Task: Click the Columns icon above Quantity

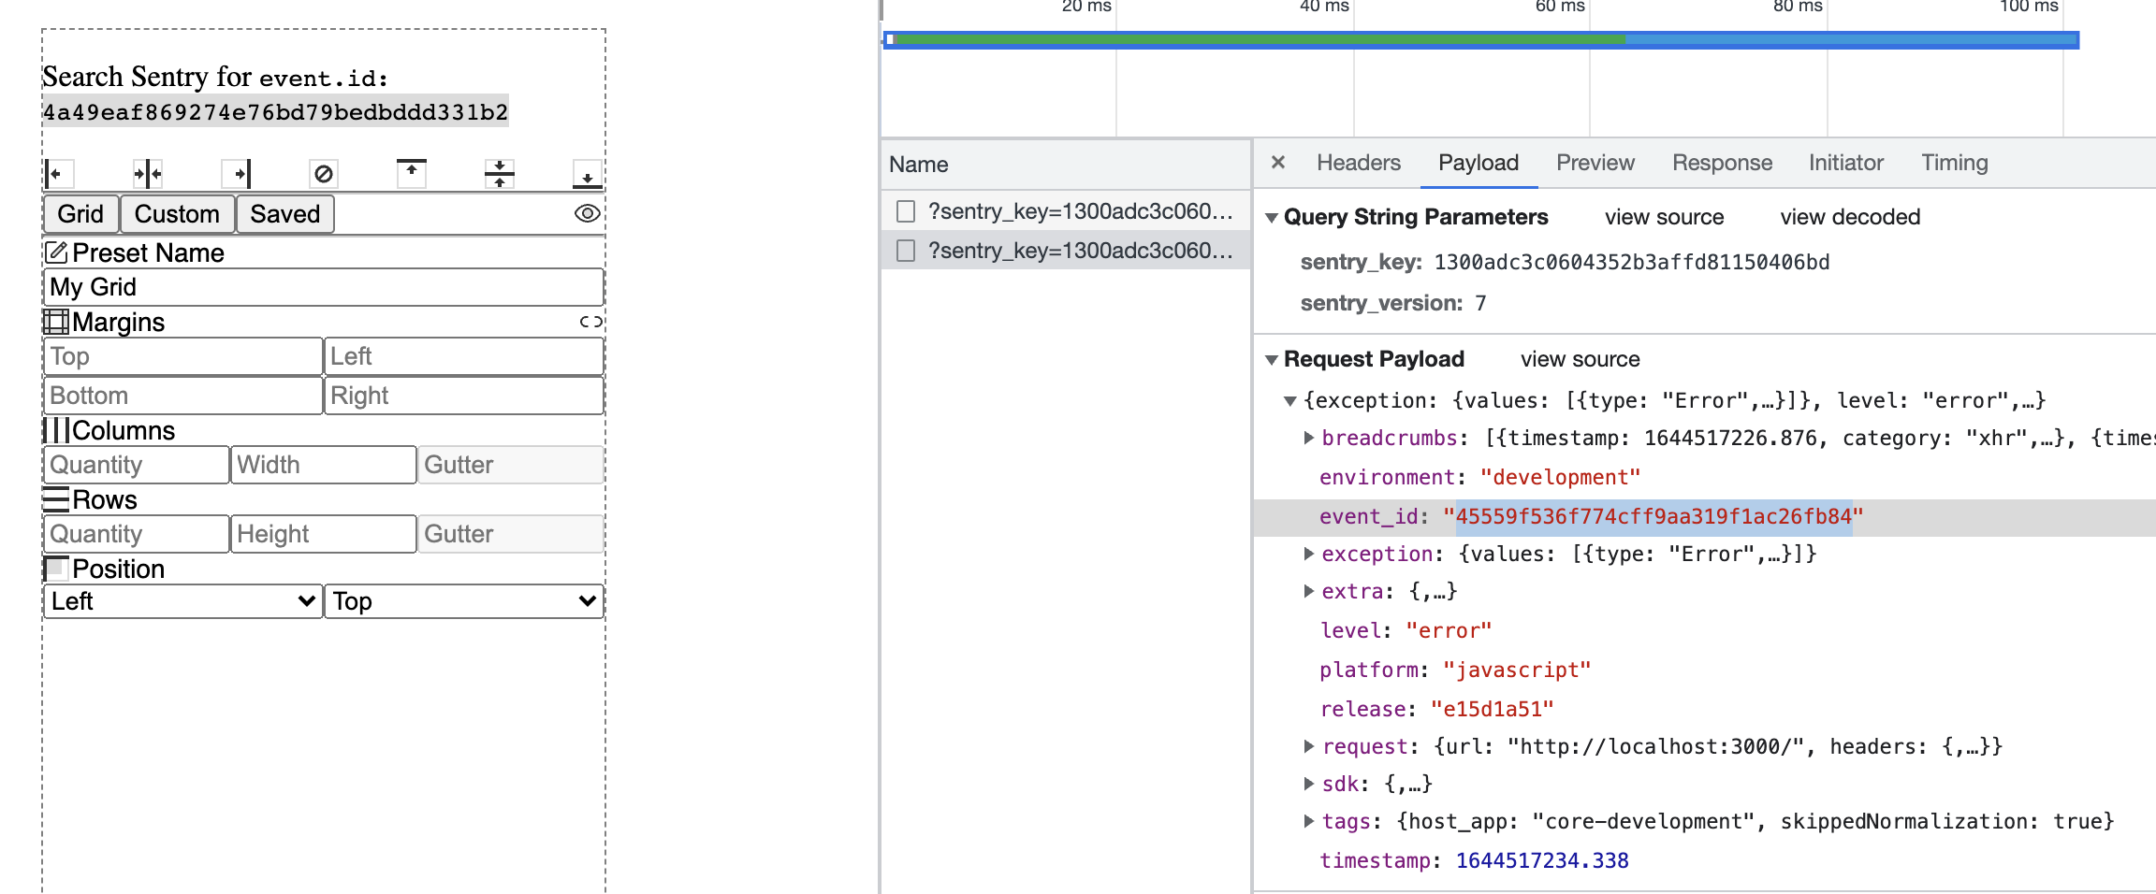Action: pyautogui.click(x=58, y=430)
